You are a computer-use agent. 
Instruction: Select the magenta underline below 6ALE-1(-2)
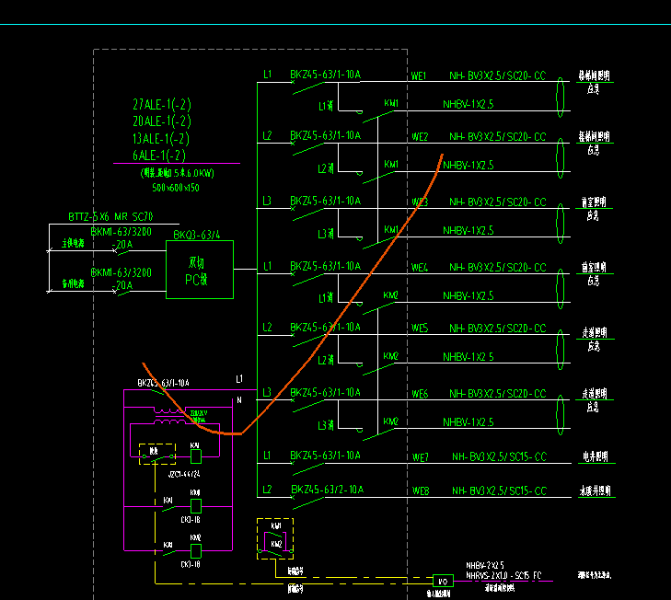click(177, 163)
